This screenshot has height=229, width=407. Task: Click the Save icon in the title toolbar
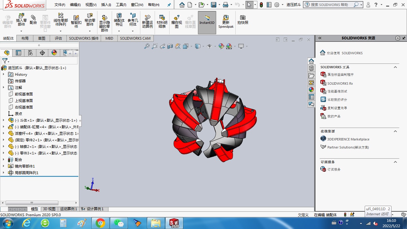pyautogui.click(x=213, y=5)
